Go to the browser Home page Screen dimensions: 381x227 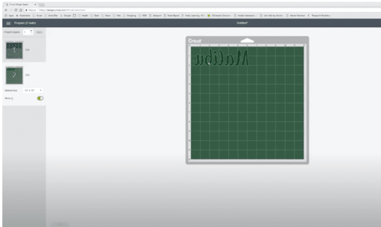[21, 10]
